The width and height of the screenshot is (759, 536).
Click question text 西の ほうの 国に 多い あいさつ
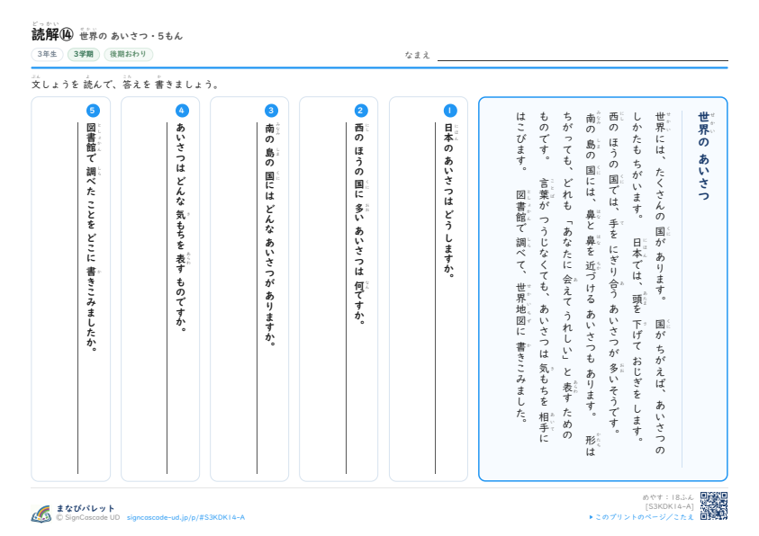tap(359, 224)
